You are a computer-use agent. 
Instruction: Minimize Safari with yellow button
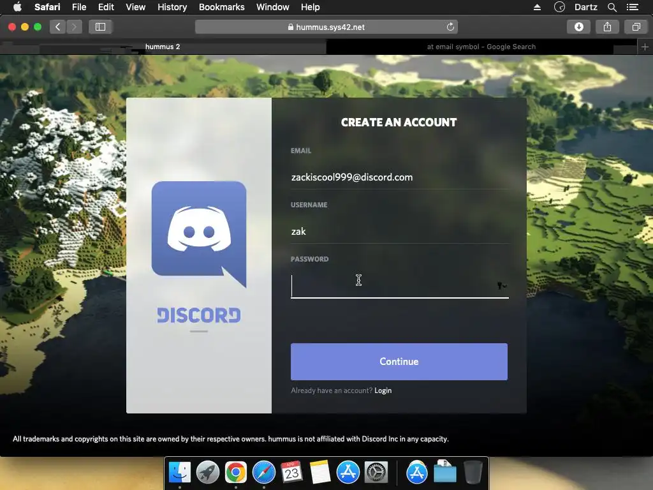pyautogui.click(x=25, y=27)
